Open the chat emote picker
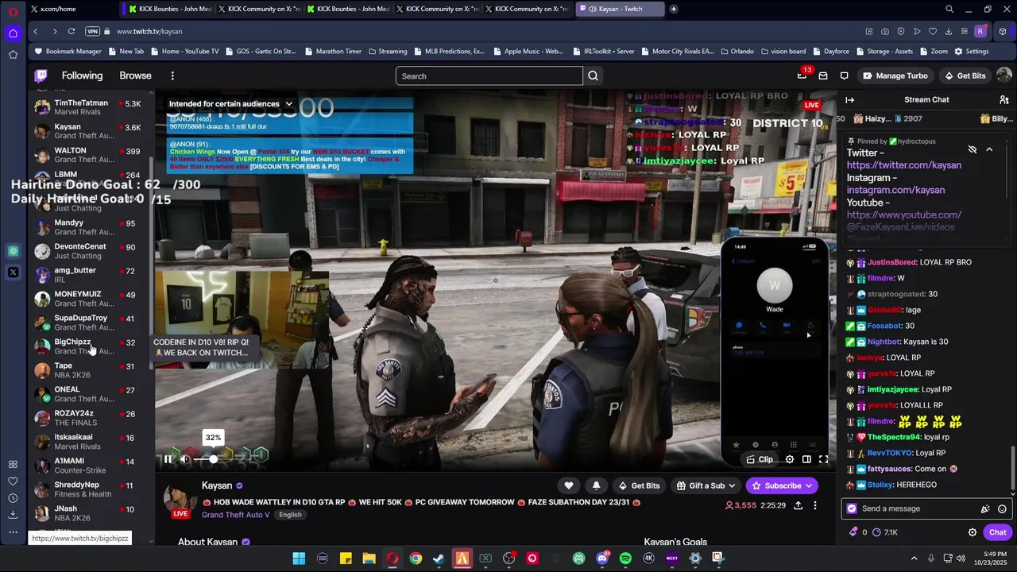 (x=1002, y=508)
